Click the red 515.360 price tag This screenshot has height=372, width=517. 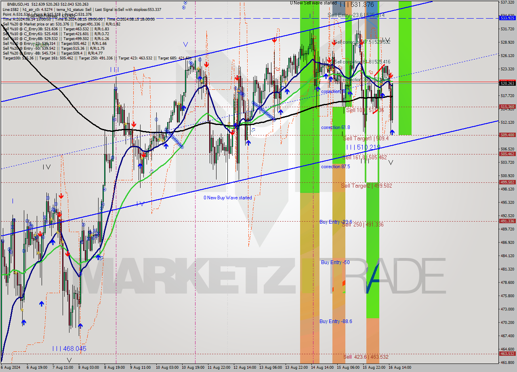(507, 107)
